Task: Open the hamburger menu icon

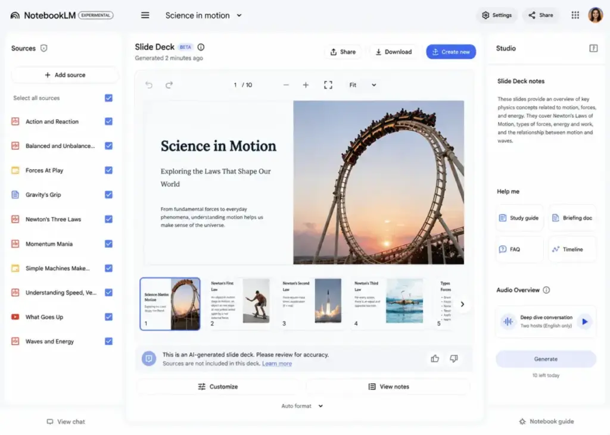Action: click(145, 15)
